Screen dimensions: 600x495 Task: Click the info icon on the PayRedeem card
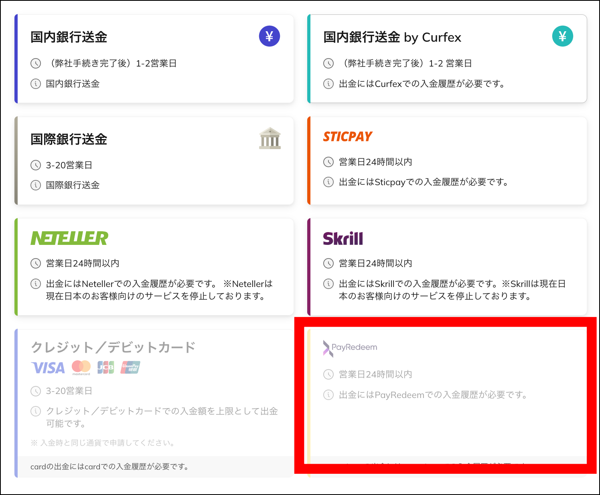pos(327,395)
